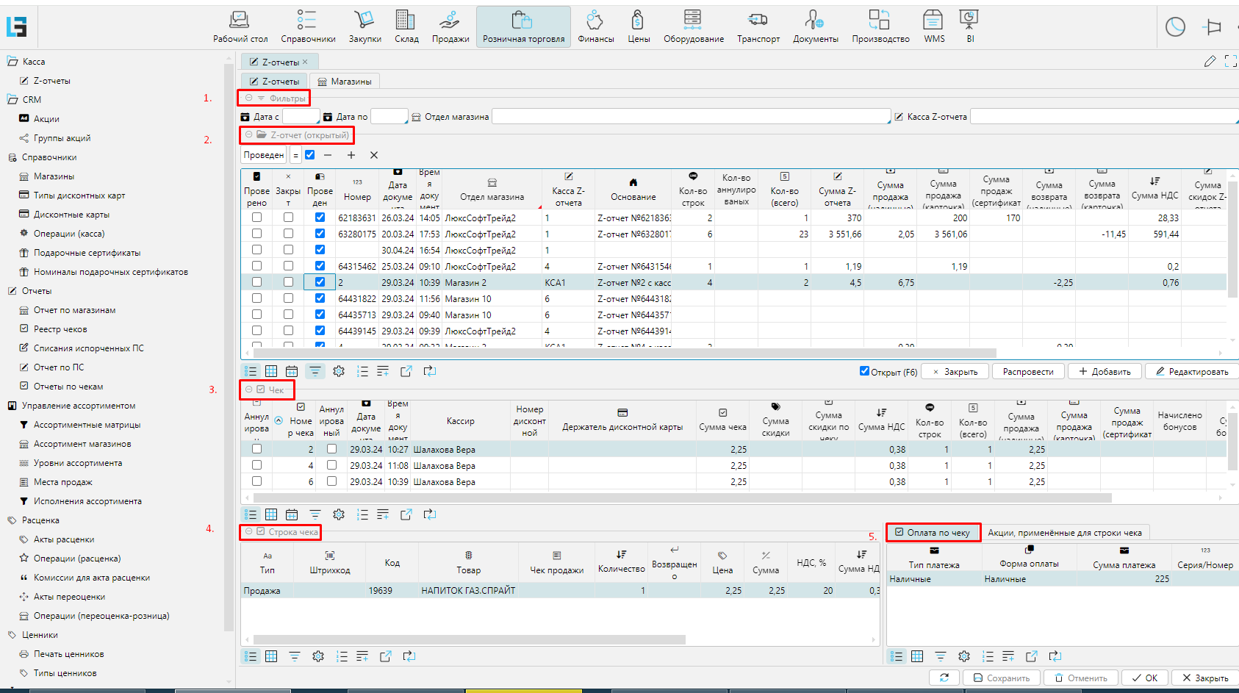Screen dimensions: 1239x693
Task: Collapse the Фильтры section
Action: pyautogui.click(x=249, y=98)
